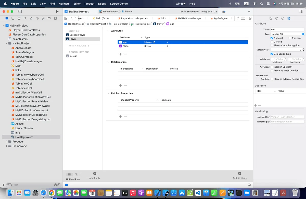The image size is (306, 199).
Task: Add a fetched property with its plus button
Action: [x=120, y=116]
